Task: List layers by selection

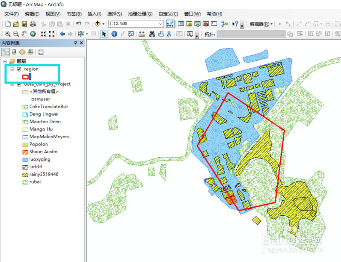Action: (x=30, y=52)
